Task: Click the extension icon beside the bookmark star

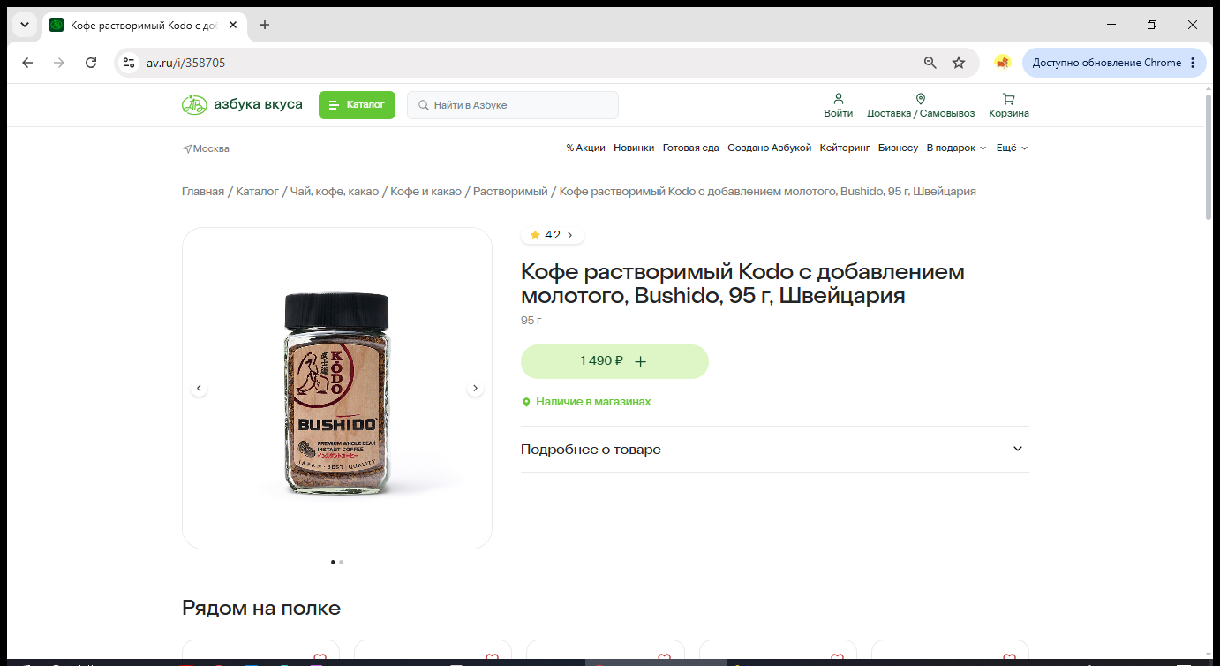Action: 1002,63
